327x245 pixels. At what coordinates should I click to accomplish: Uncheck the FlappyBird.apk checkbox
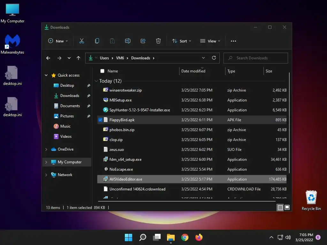pyautogui.click(x=100, y=120)
